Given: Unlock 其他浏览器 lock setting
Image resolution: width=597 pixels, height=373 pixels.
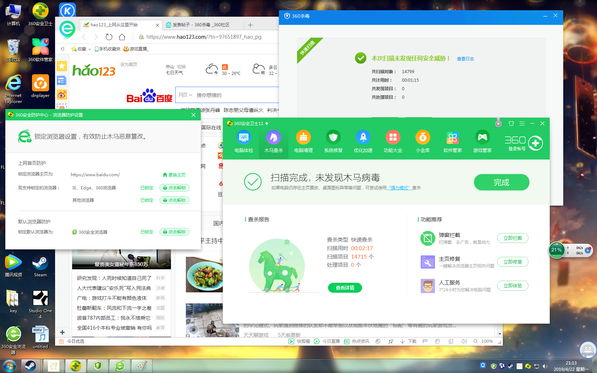Looking at the screenshot, I should [x=174, y=200].
